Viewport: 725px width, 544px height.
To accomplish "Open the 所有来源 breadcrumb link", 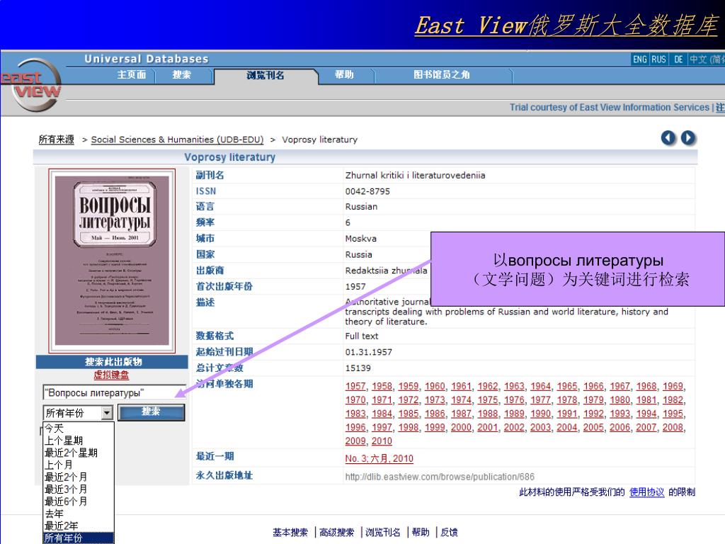I will click(57, 140).
